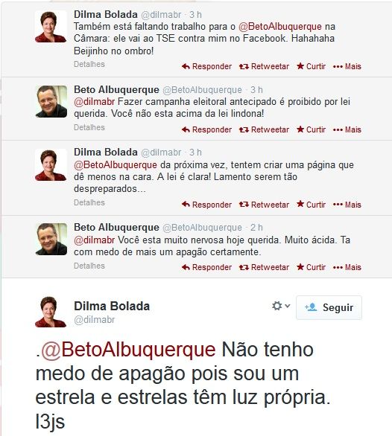Screen dimensions: 392x436
Task: Reply to Beto's 'muito nervosa' tweet
Action: (206, 267)
